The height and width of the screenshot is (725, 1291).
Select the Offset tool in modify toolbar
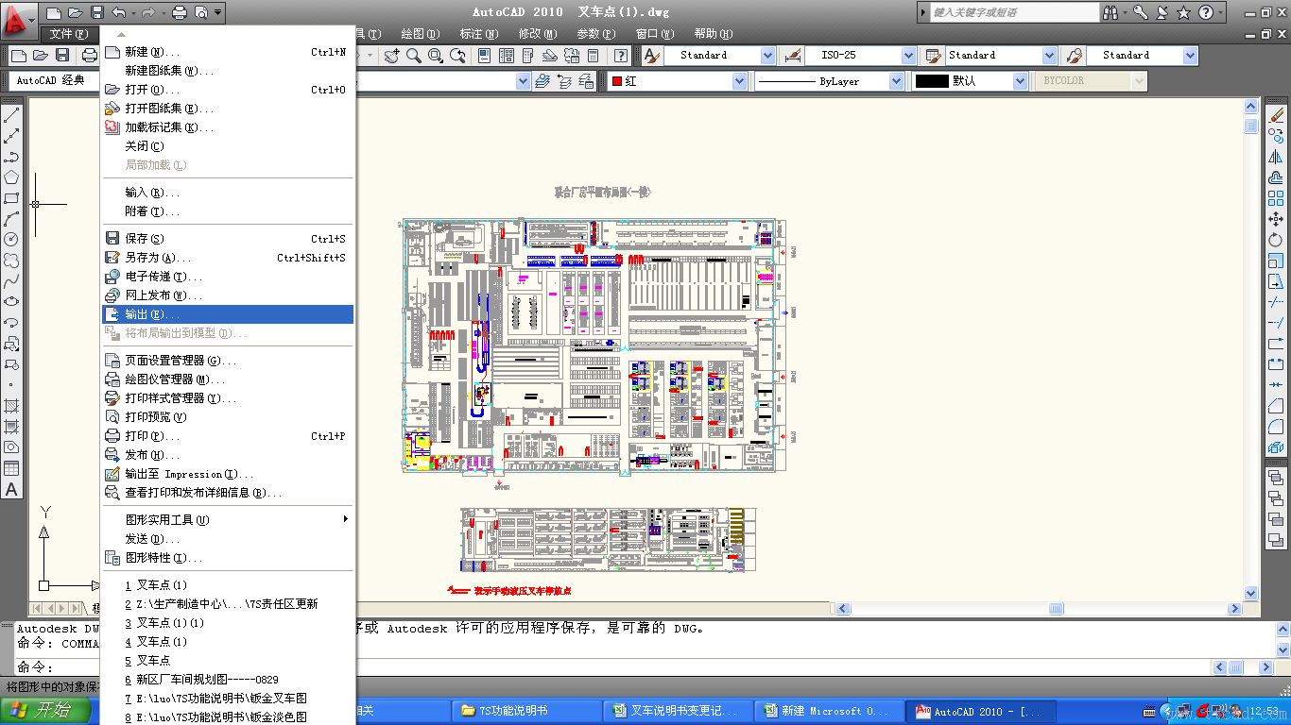tap(1277, 177)
